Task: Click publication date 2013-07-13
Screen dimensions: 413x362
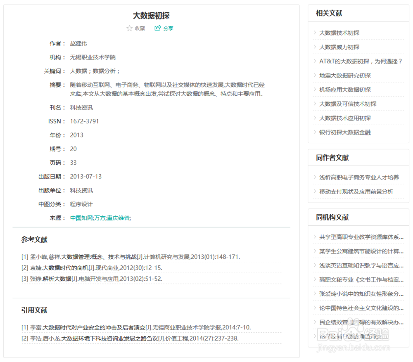Action: 85,177
